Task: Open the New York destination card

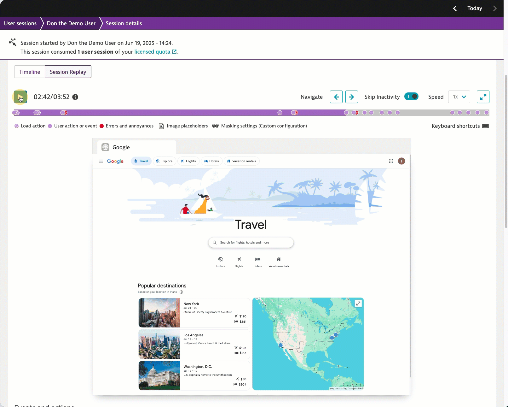Action: point(194,313)
